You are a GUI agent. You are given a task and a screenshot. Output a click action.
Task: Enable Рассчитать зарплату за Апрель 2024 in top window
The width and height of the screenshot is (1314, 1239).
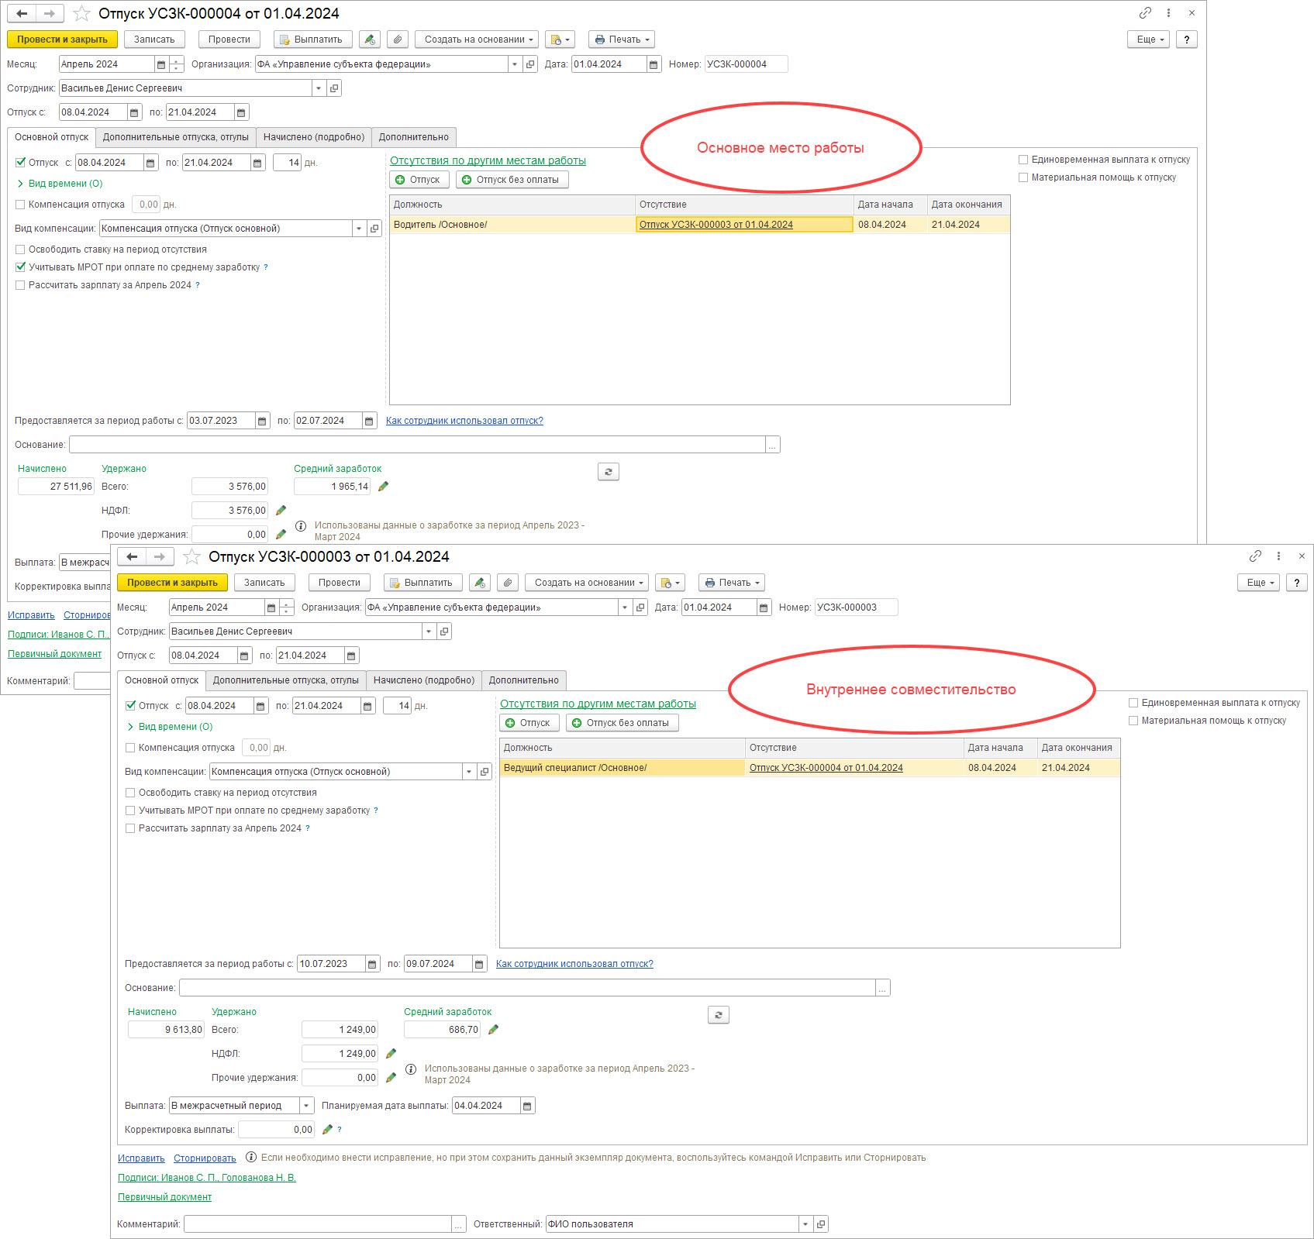coord(20,285)
